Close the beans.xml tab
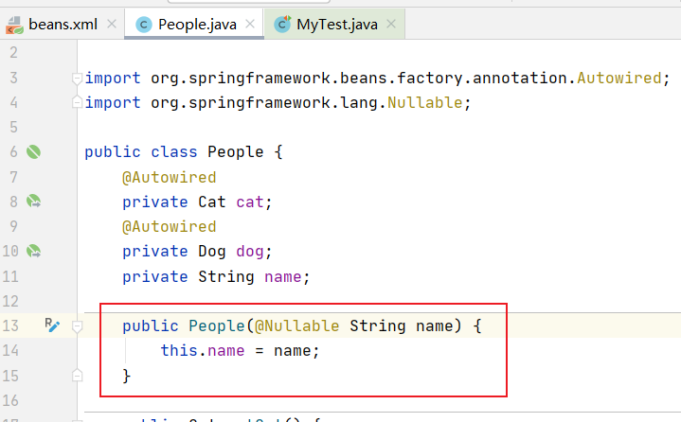Viewport: 681px width, 422px height. click(x=111, y=25)
